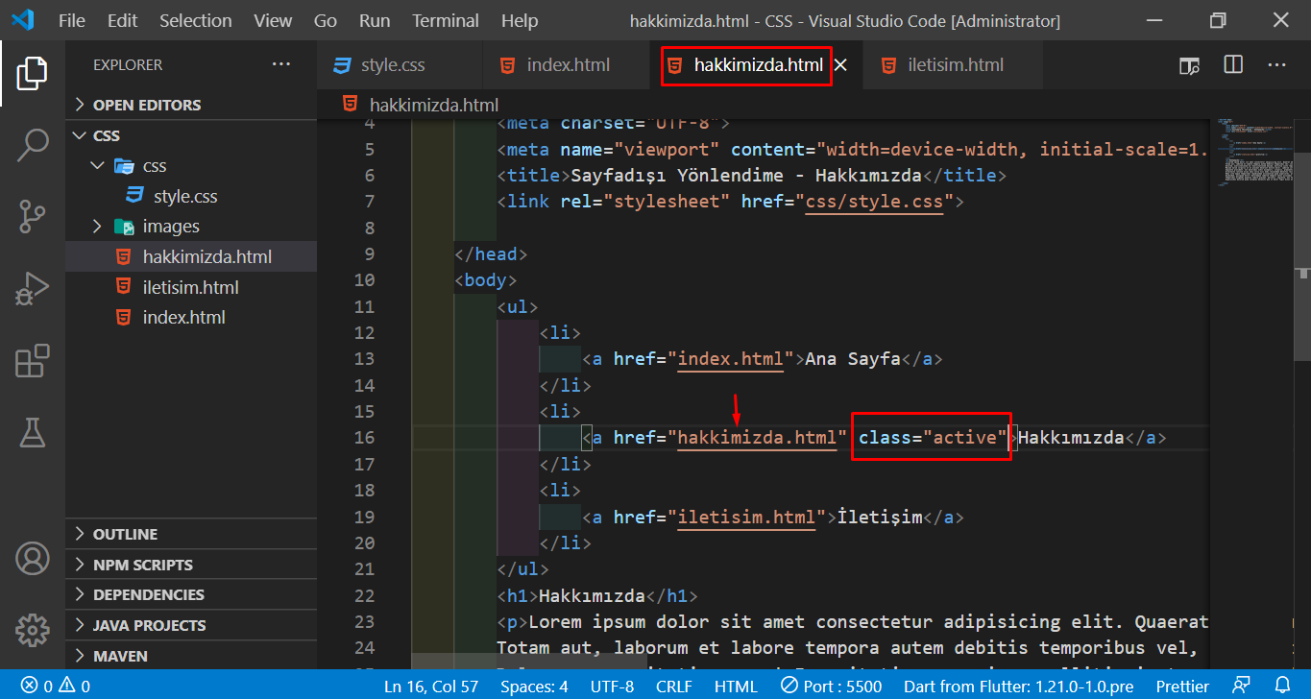Expand the images folder
The width and height of the screenshot is (1311, 699).
pos(170,227)
